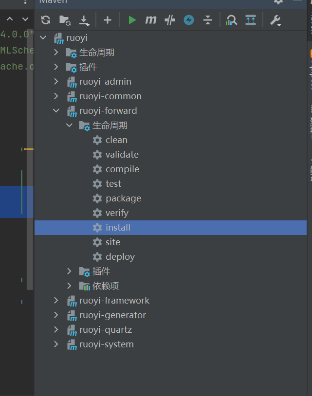Expand ruoyi-generator module
This screenshot has height=396, width=312.
click(56, 315)
